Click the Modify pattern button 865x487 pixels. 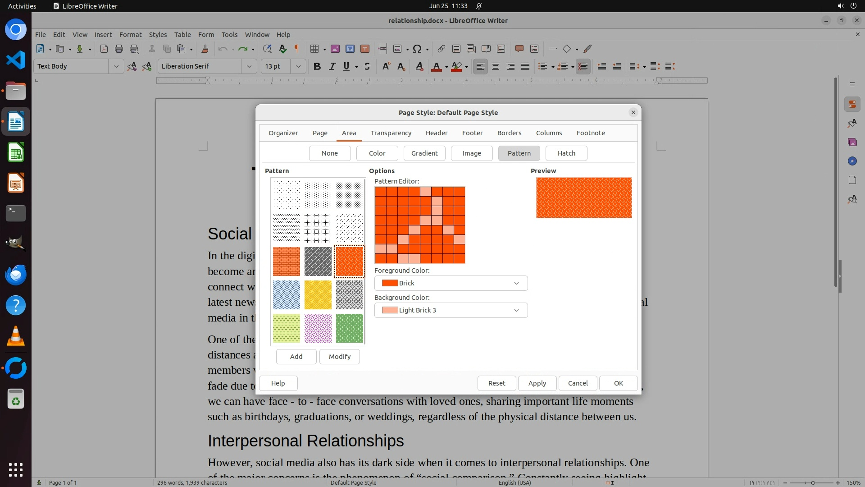click(x=339, y=357)
